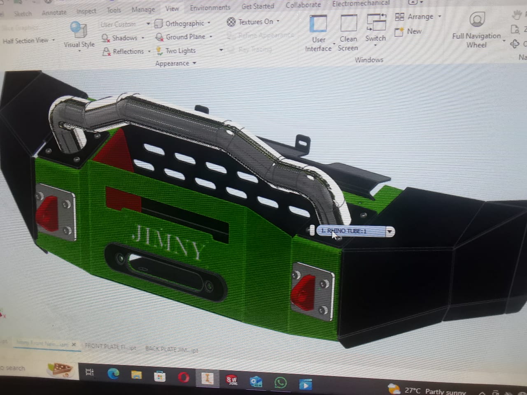Open the Arrange windows option
Image resolution: width=527 pixels, height=395 pixels.
416,17
